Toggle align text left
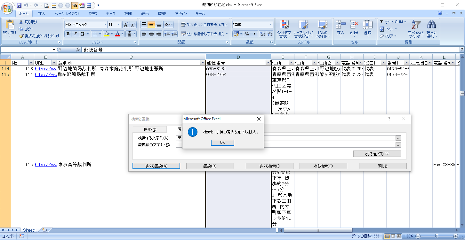This screenshot has height=240, width=465. (x=144, y=34)
